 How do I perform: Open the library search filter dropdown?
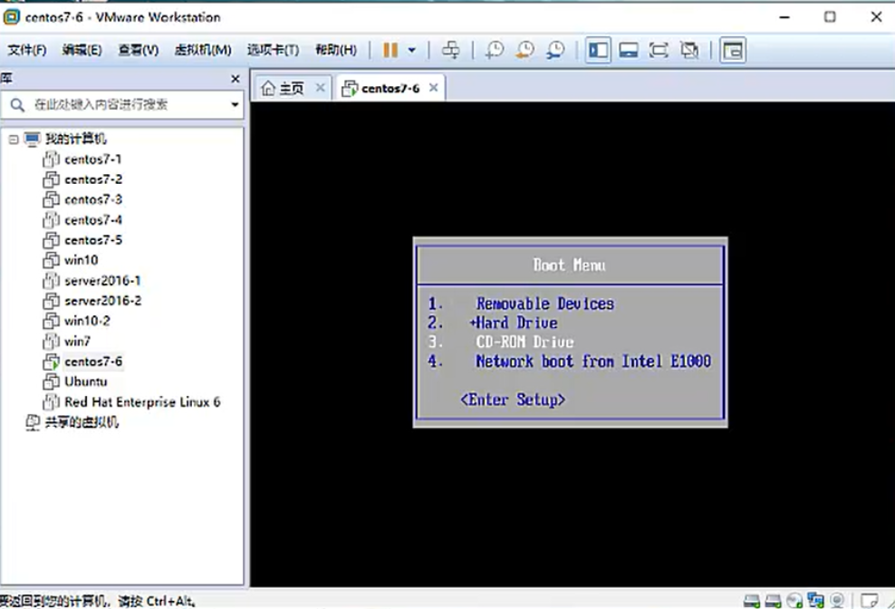[234, 104]
